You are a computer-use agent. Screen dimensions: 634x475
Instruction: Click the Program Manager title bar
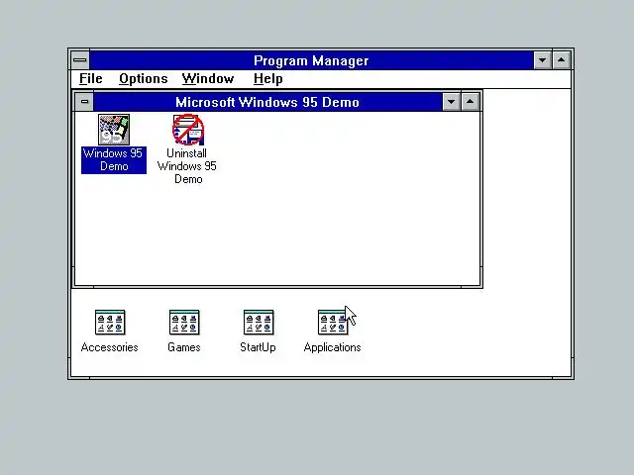tap(311, 60)
